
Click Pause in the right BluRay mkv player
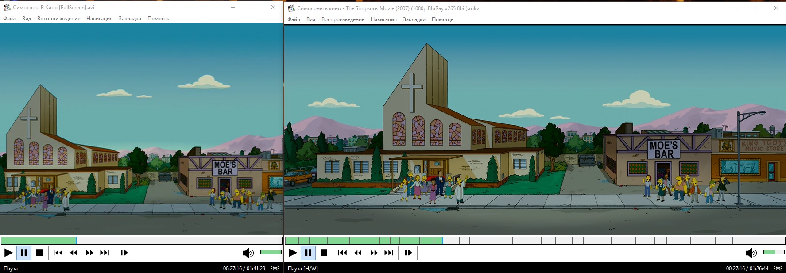[308, 253]
